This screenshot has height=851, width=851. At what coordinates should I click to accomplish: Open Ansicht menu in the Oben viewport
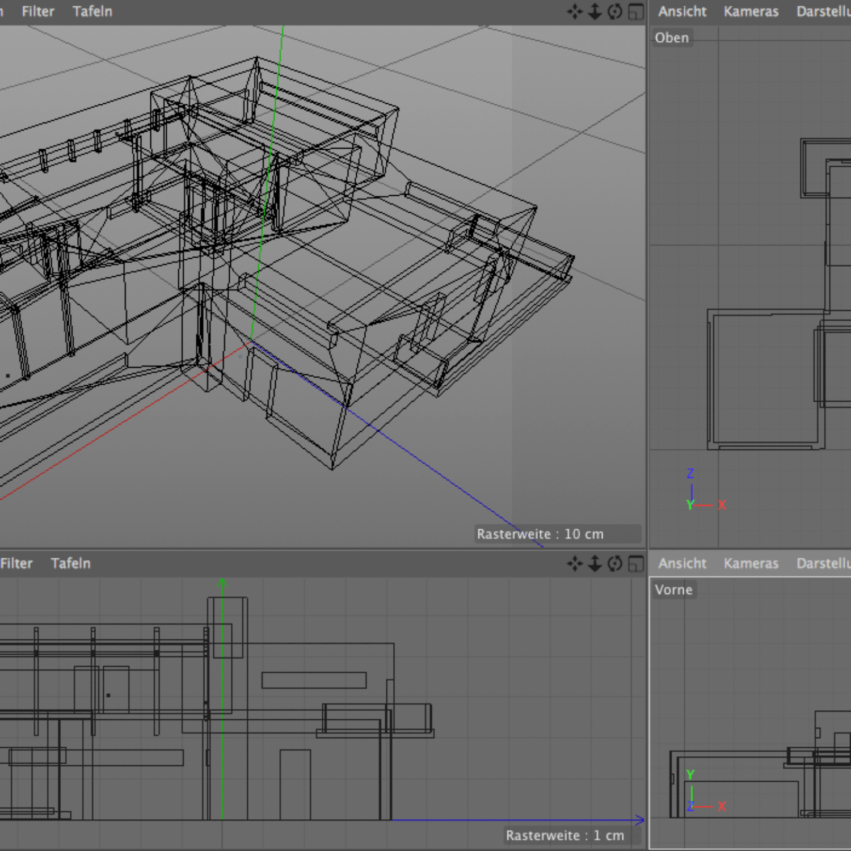point(682,11)
